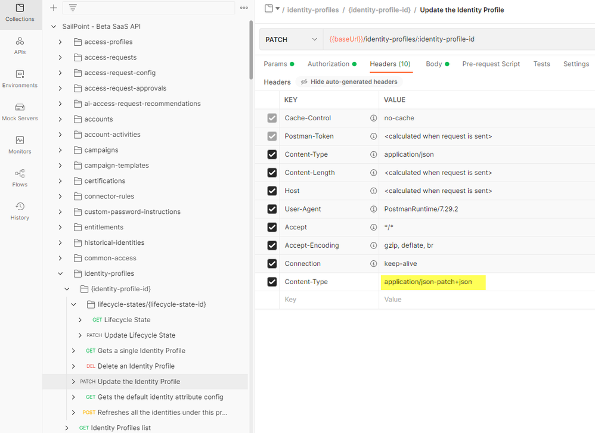595x433 pixels.
Task: Switch to the Authorization tab
Action: 328,64
